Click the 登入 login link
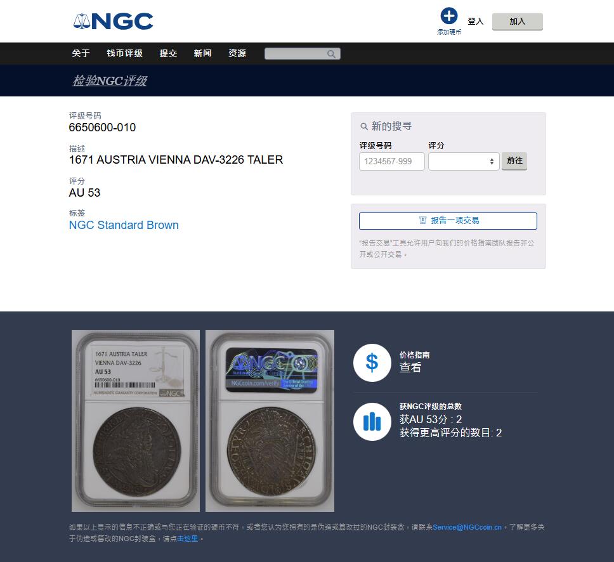The height and width of the screenshot is (562, 614). point(475,22)
